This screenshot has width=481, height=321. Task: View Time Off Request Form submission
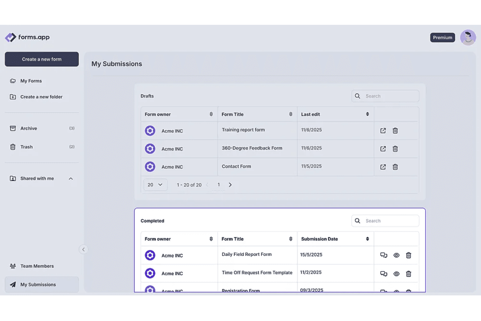click(396, 274)
